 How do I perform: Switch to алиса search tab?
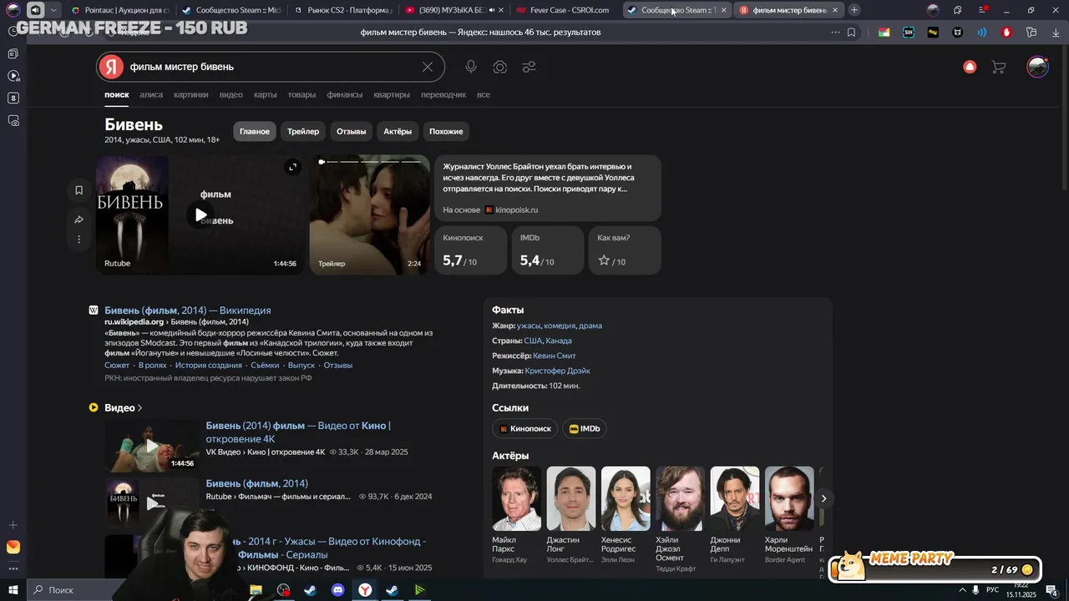pyautogui.click(x=151, y=95)
